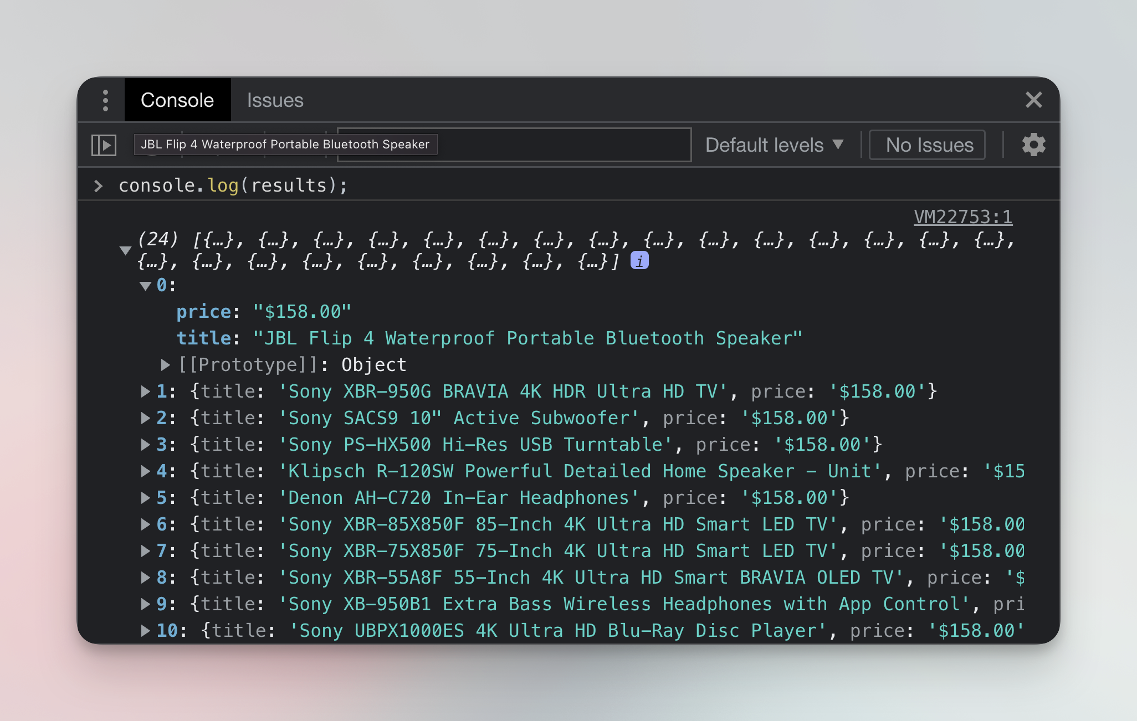The width and height of the screenshot is (1137, 721).
Task: Open the DevTools kebab menu
Action: [x=105, y=100]
